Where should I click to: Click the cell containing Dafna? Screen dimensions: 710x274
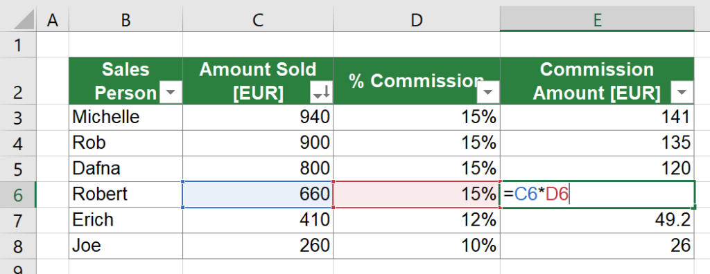[126, 169]
